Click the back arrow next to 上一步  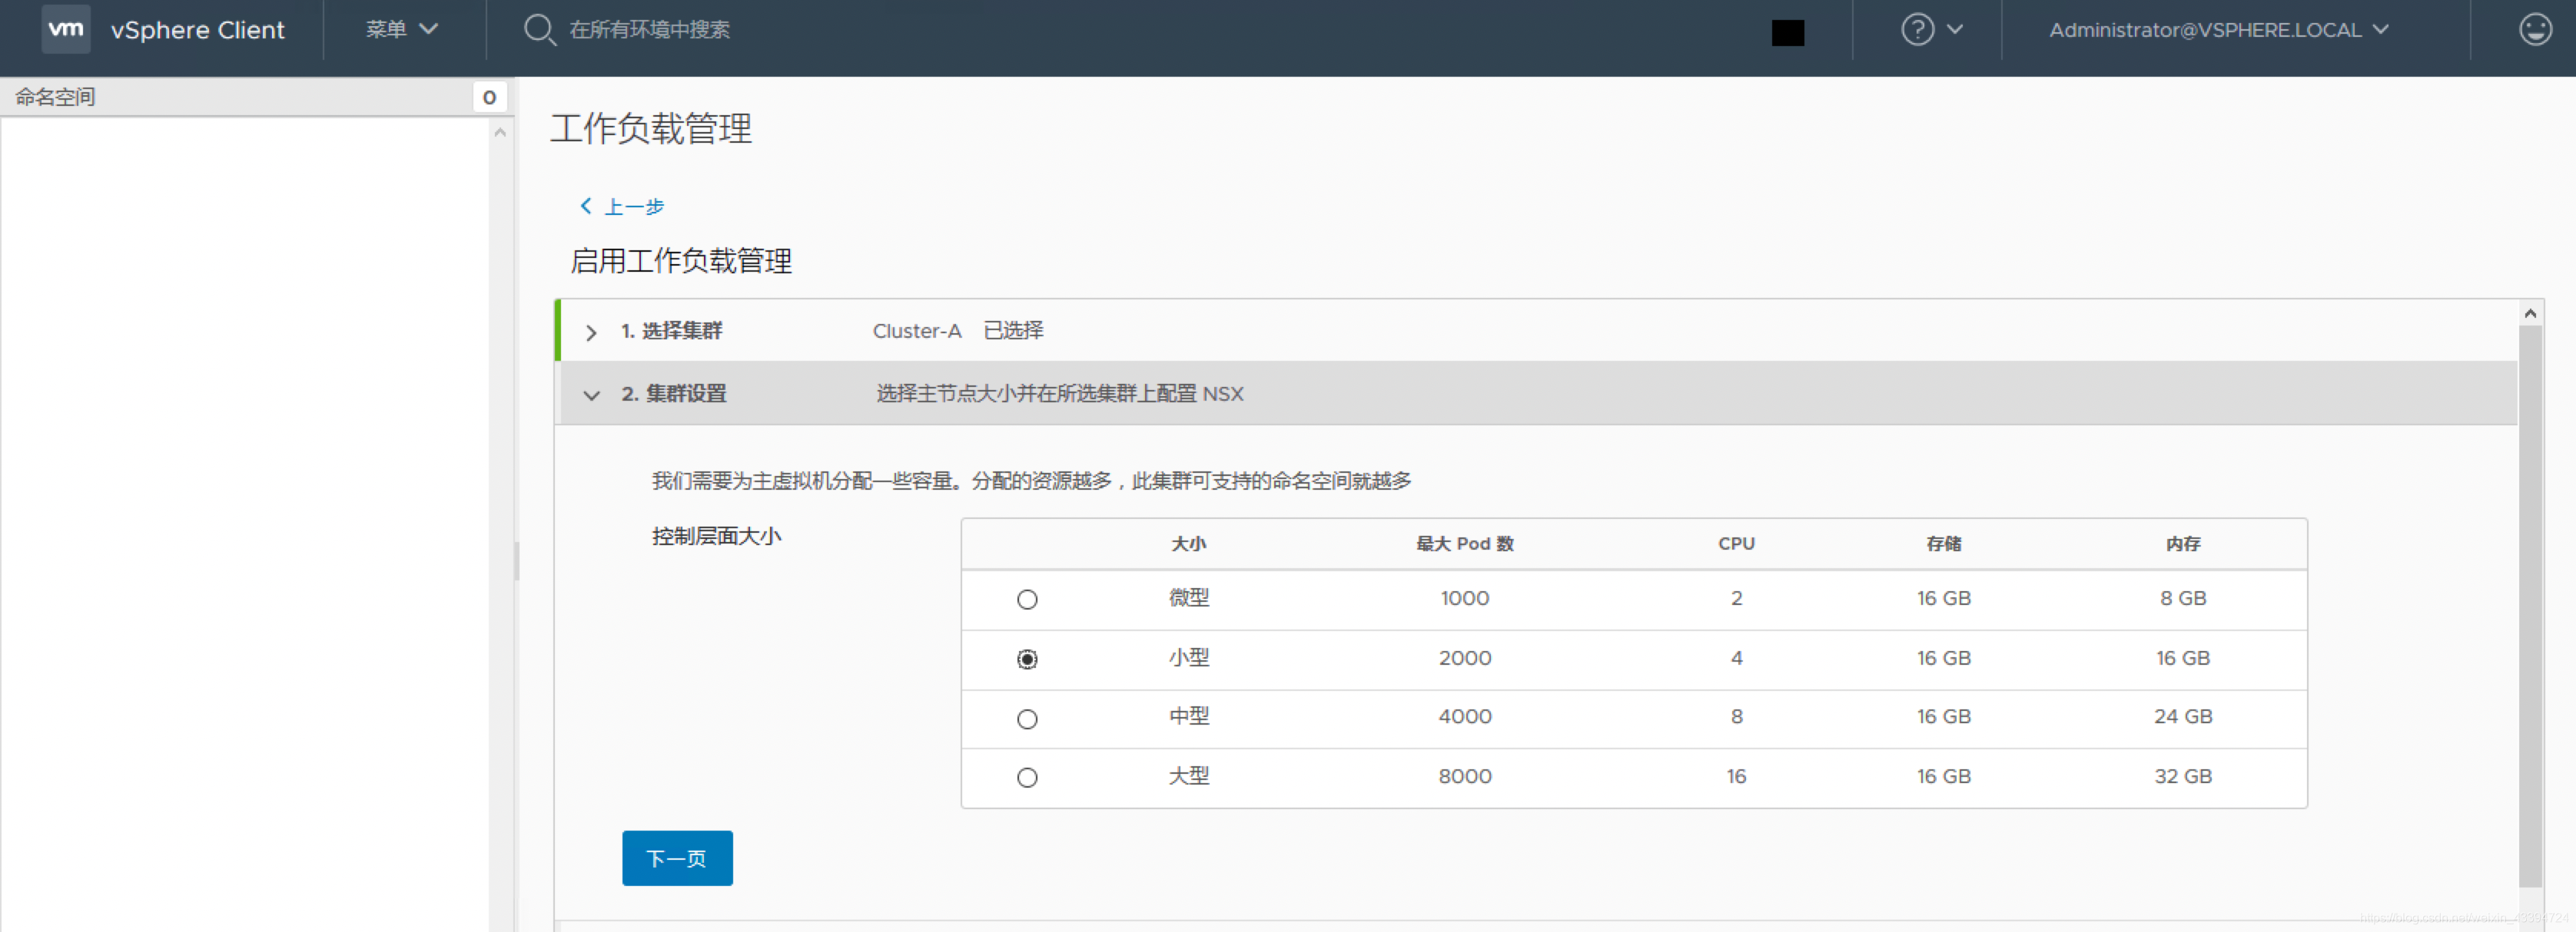point(586,206)
